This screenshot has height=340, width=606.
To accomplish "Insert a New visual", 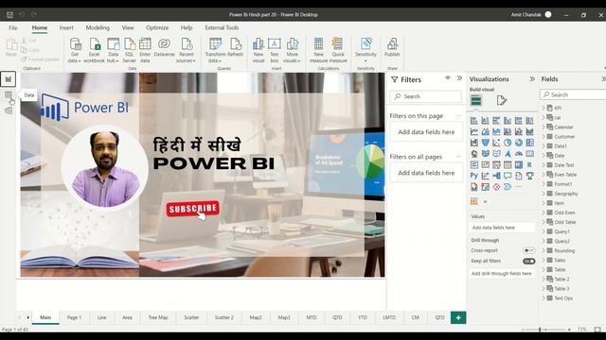I will (x=258, y=50).
